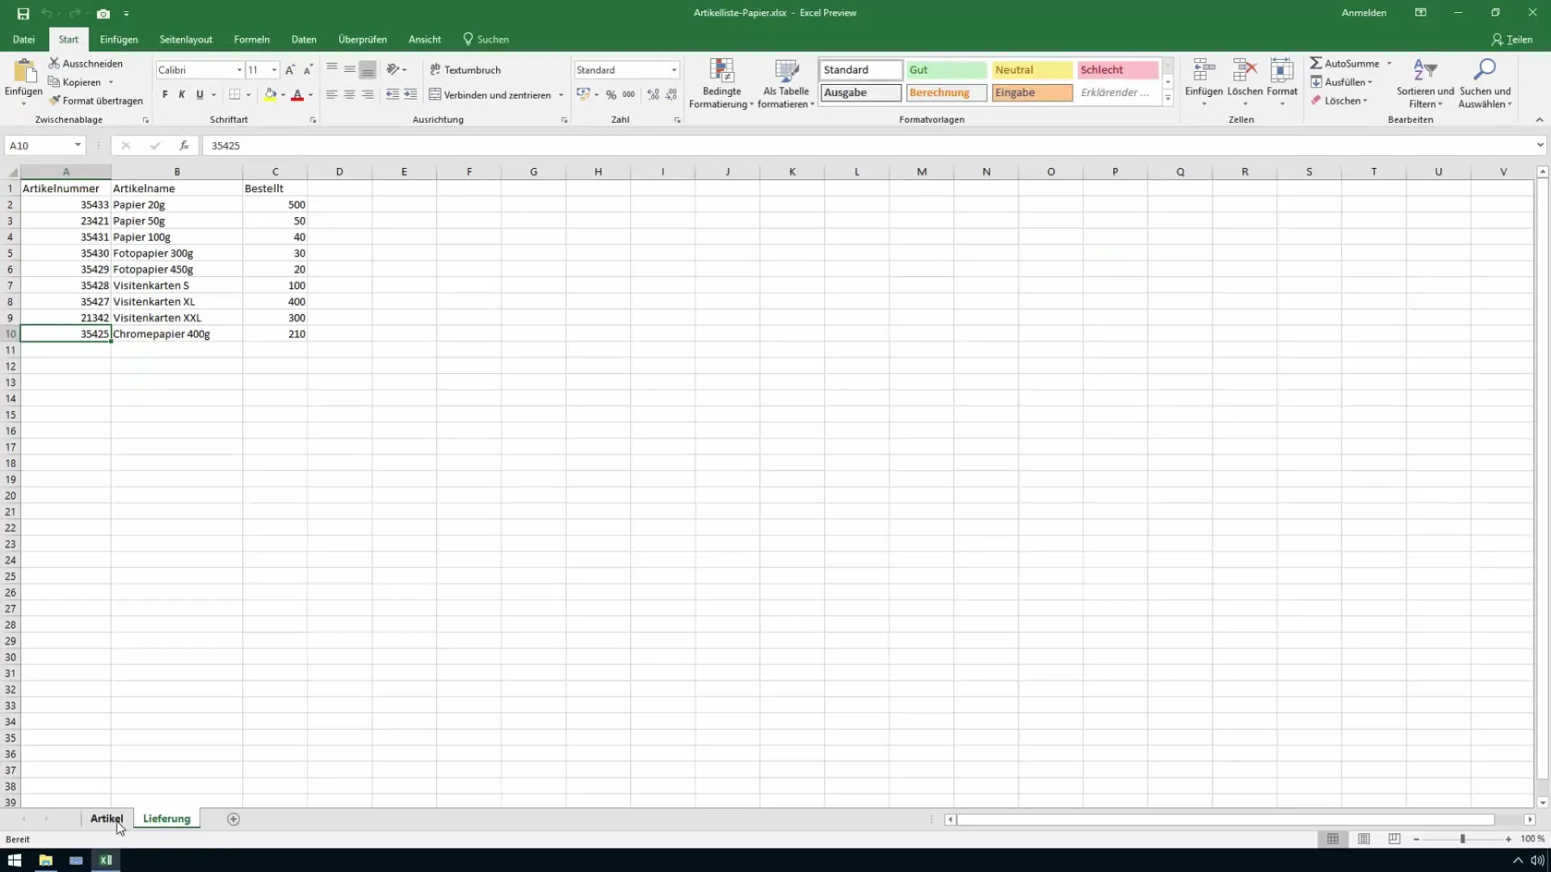Open the AutoSumme dropdown arrow

1389,63
